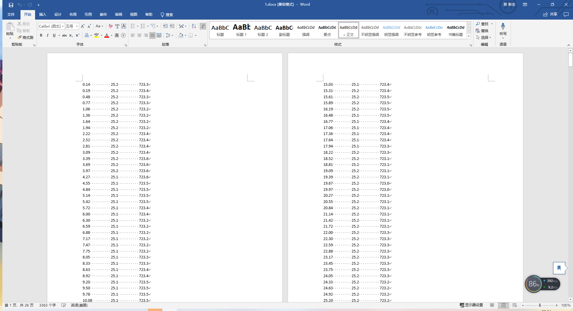Decrease indent icon in paragraph group
This screenshot has width=573, height=311.
click(166, 26)
